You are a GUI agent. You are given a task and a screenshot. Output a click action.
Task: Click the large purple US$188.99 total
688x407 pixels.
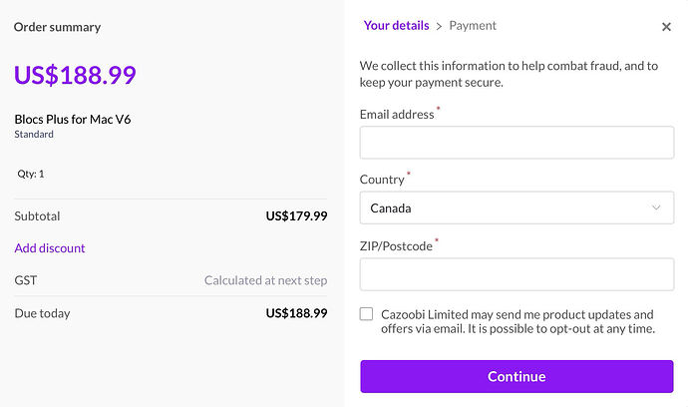tap(75, 75)
